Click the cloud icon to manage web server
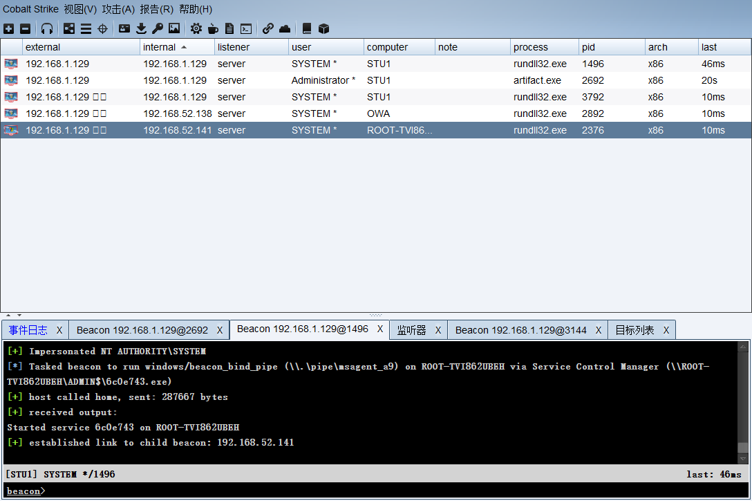This screenshot has width=752, height=501. coord(285,29)
